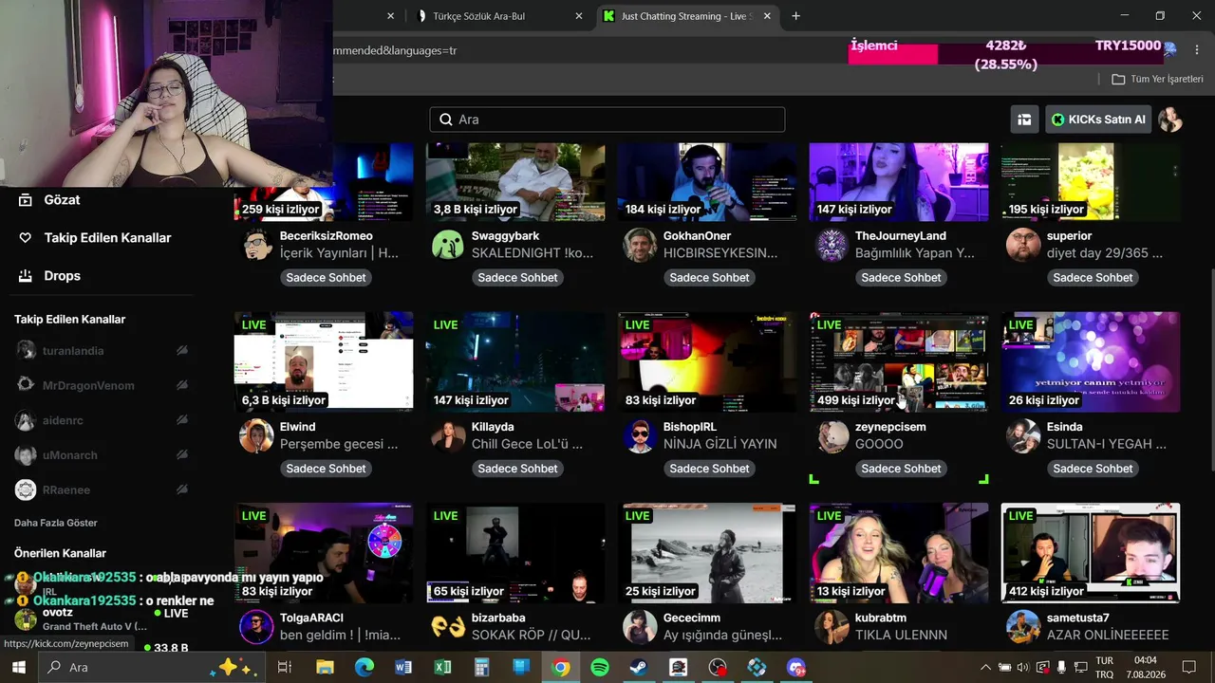Screen dimensions: 1215x683
Task: Open sametusta7's channel avatar
Action: pos(1023,627)
